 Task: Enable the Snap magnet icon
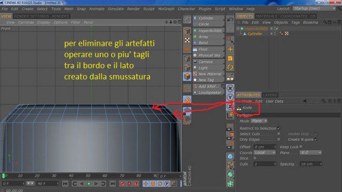(187, 100)
